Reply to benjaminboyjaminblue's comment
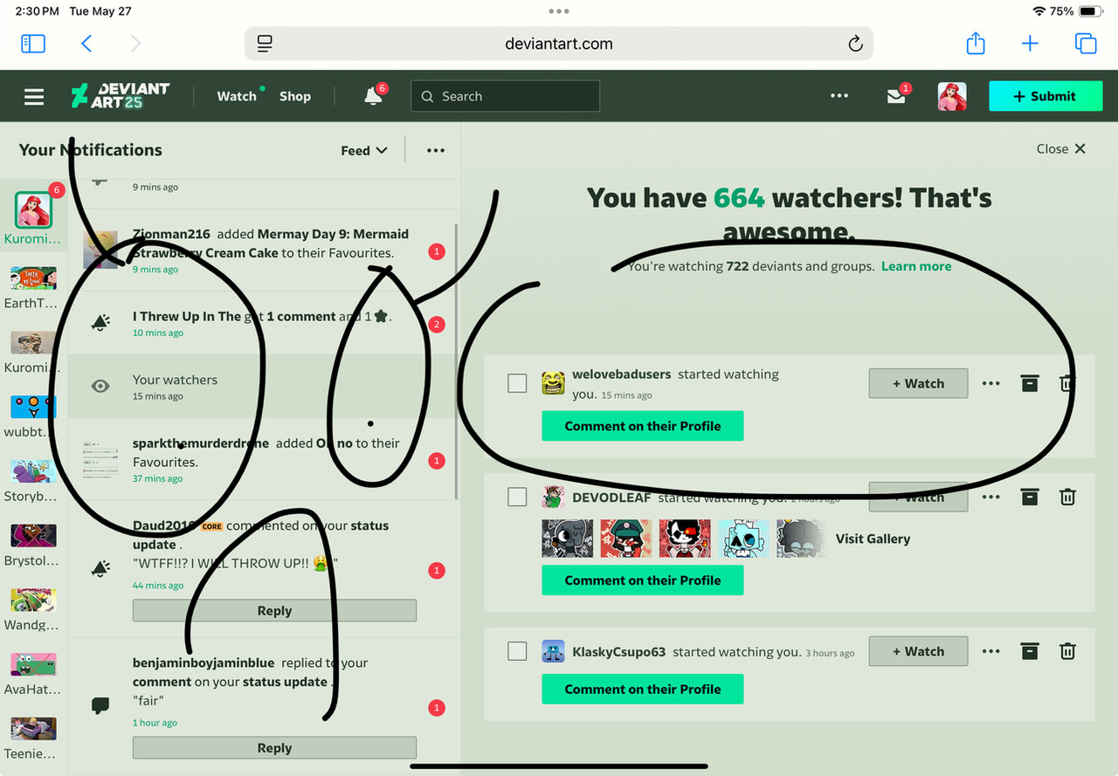 (274, 748)
